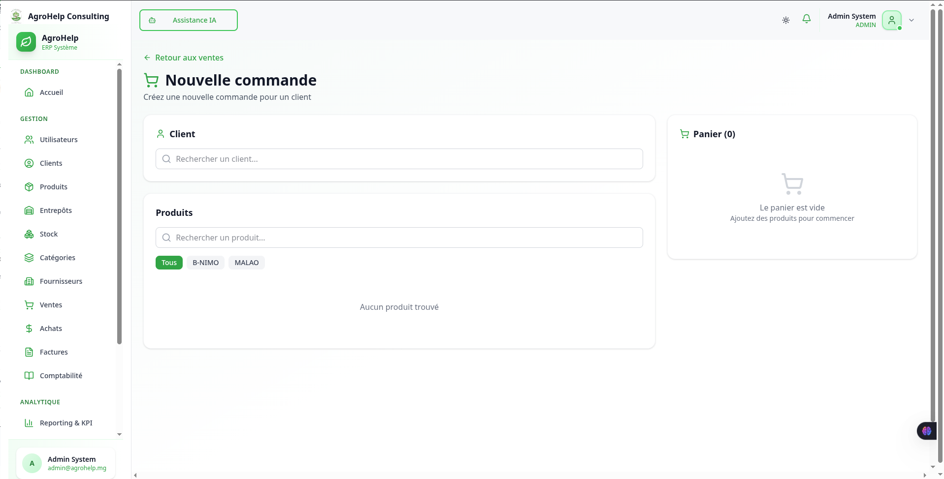Expand the Admin System profile dropdown

[911, 20]
